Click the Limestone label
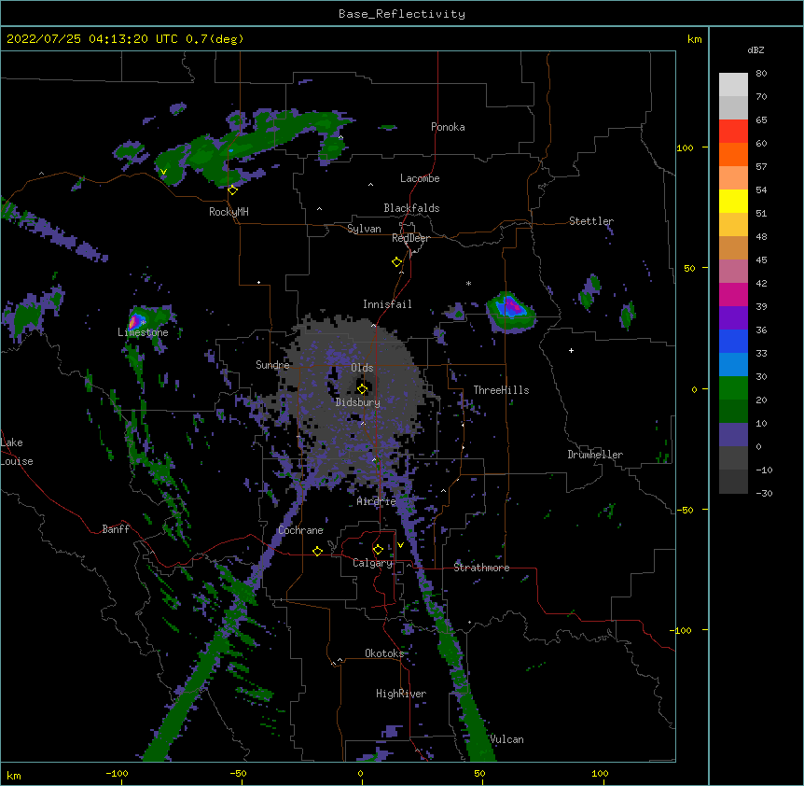The height and width of the screenshot is (786, 804). click(143, 332)
